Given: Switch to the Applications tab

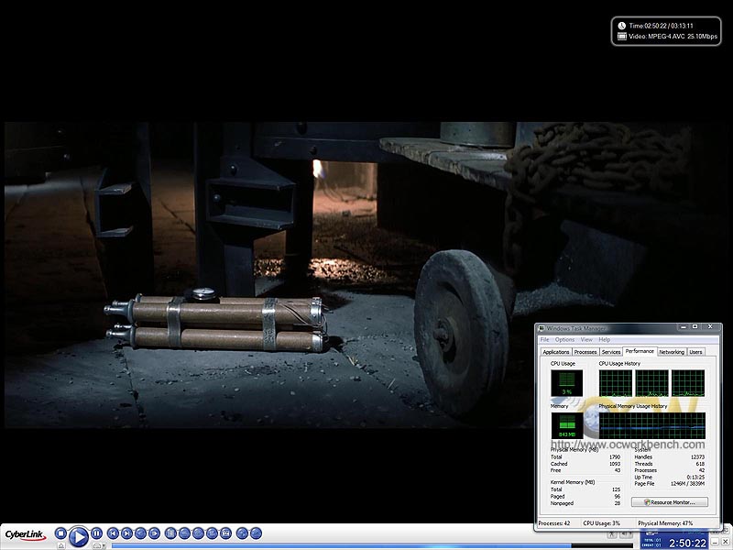Looking at the screenshot, I should [x=556, y=352].
